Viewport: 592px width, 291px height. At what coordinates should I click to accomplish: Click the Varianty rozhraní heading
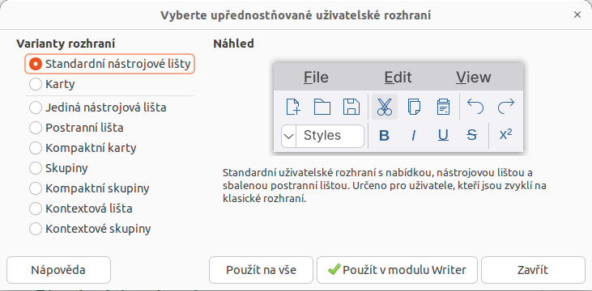(x=66, y=44)
